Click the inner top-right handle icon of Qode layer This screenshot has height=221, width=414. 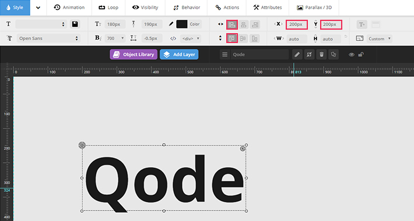pos(243,149)
